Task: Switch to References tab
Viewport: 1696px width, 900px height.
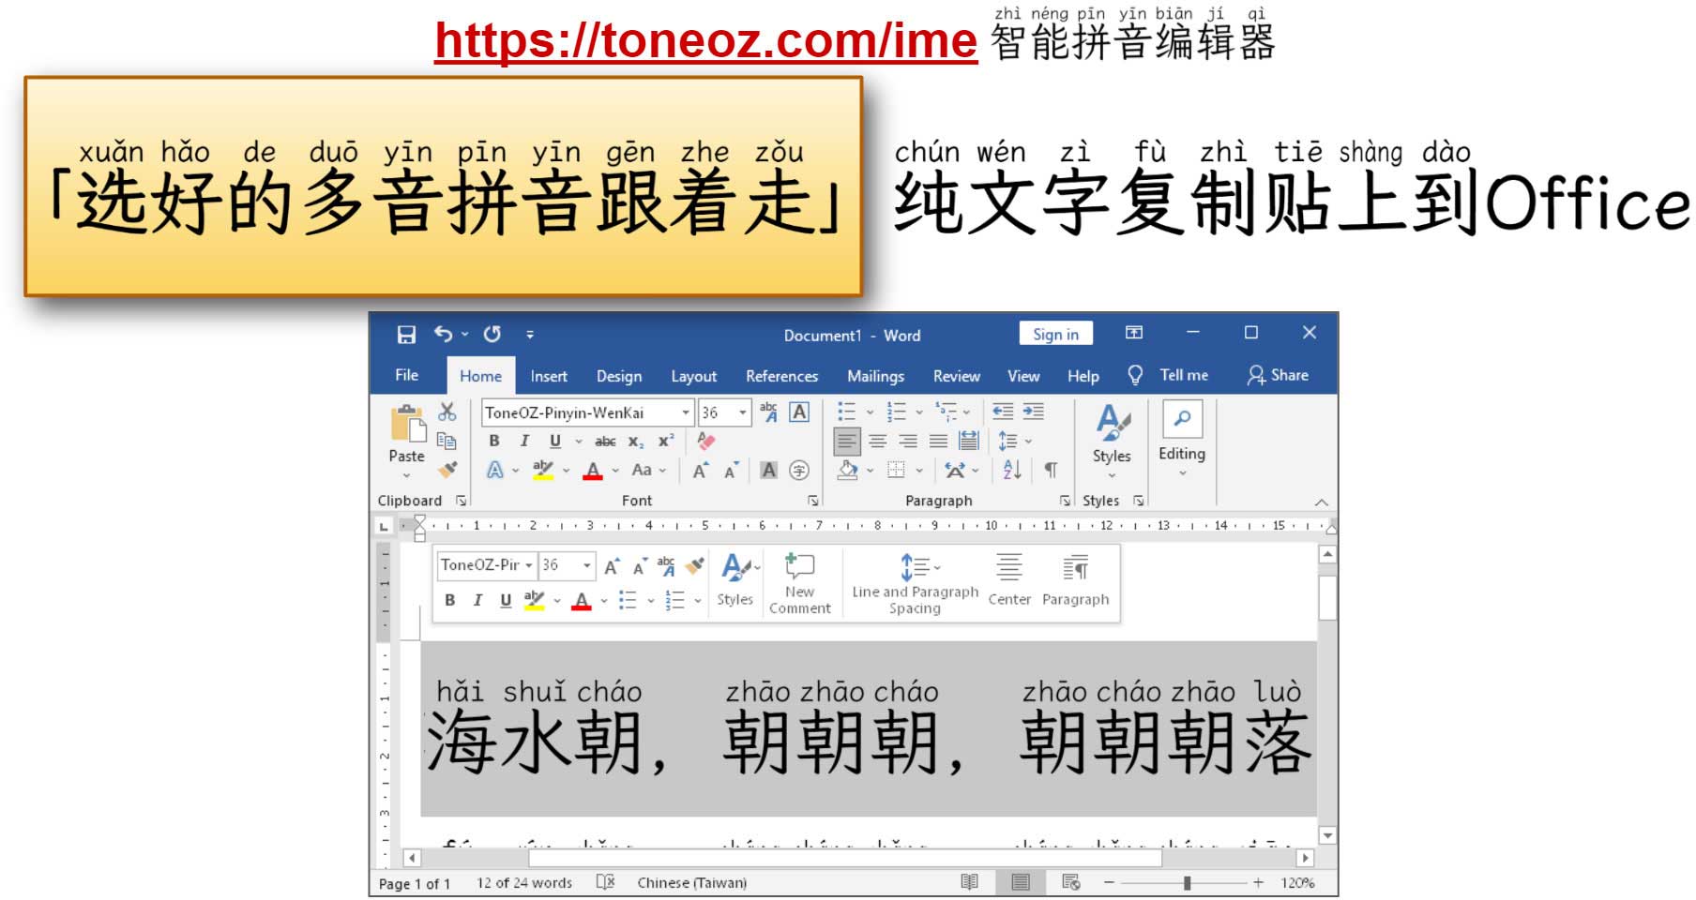Action: coord(781,376)
